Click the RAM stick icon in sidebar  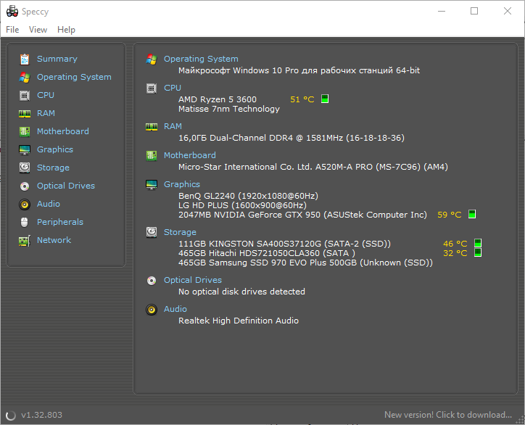pos(25,114)
